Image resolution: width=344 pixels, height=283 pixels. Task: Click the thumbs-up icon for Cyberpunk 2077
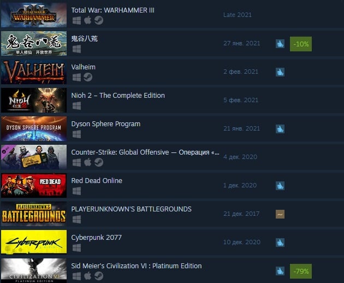[x=280, y=243]
